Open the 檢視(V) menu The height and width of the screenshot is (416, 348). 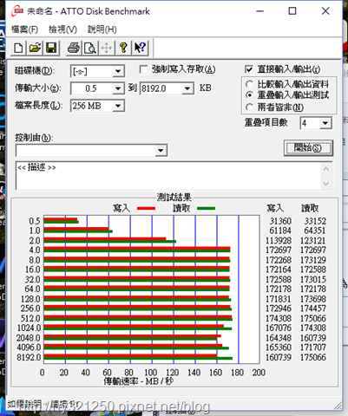point(62,29)
